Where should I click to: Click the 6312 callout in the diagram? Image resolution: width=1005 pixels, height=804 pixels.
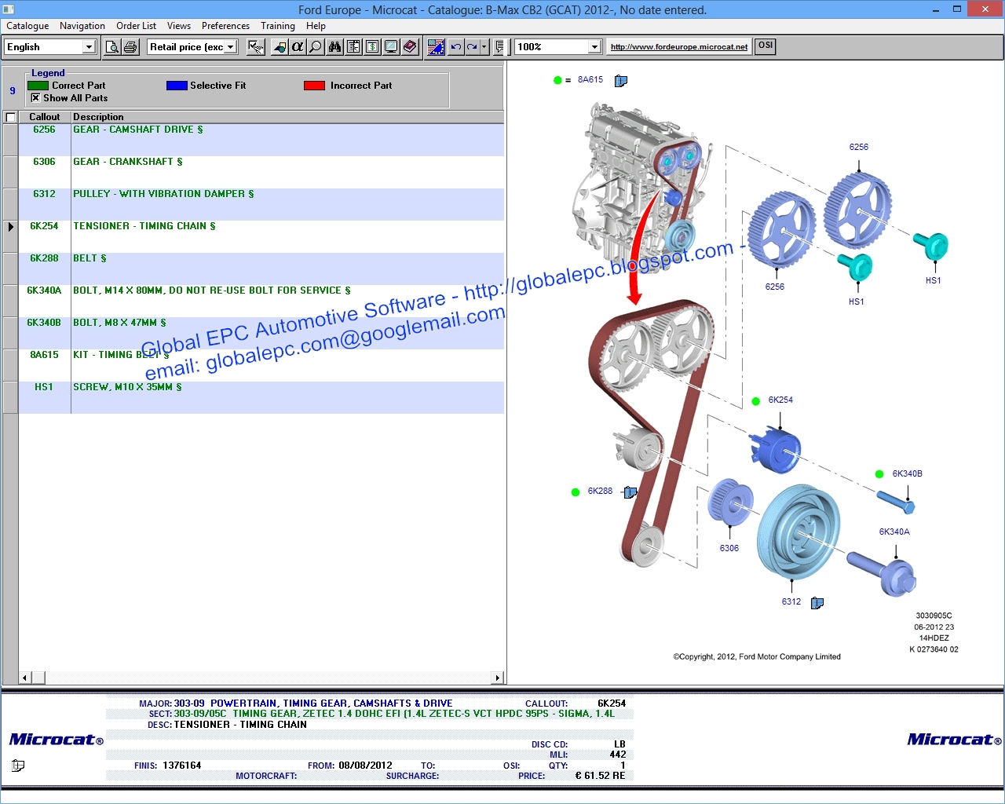(x=791, y=602)
